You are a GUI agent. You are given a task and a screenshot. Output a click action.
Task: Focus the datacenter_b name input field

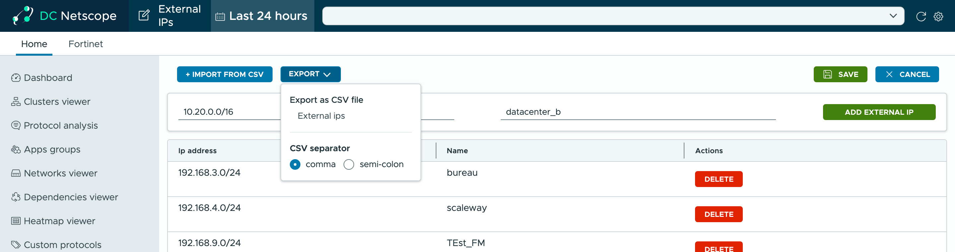pyautogui.click(x=638, y=112)
